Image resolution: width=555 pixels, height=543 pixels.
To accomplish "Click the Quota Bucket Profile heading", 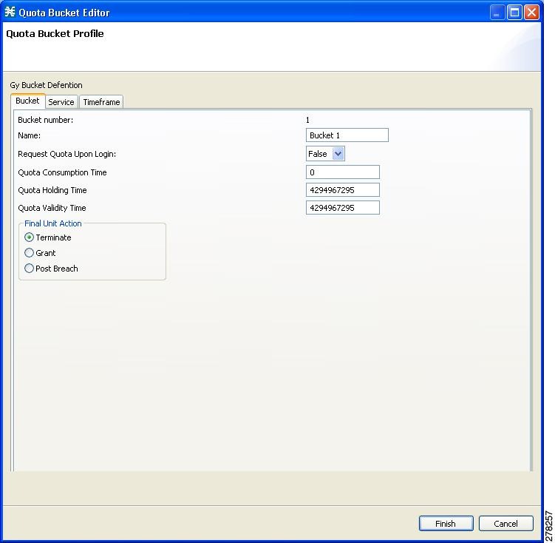I will (55, 33).
